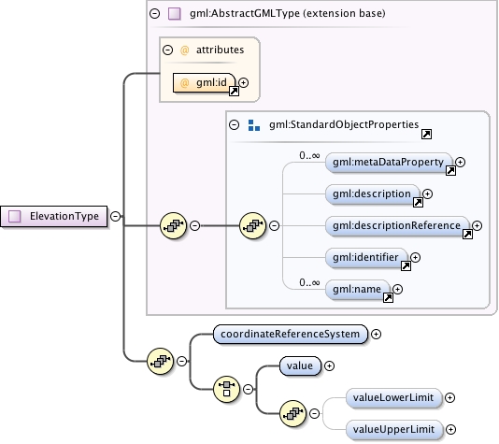Collapse the sequence inside StandardObjectProperties

[275, 225]
